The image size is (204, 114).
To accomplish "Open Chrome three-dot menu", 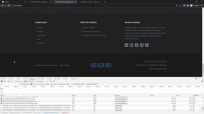I will pos(202,6).
